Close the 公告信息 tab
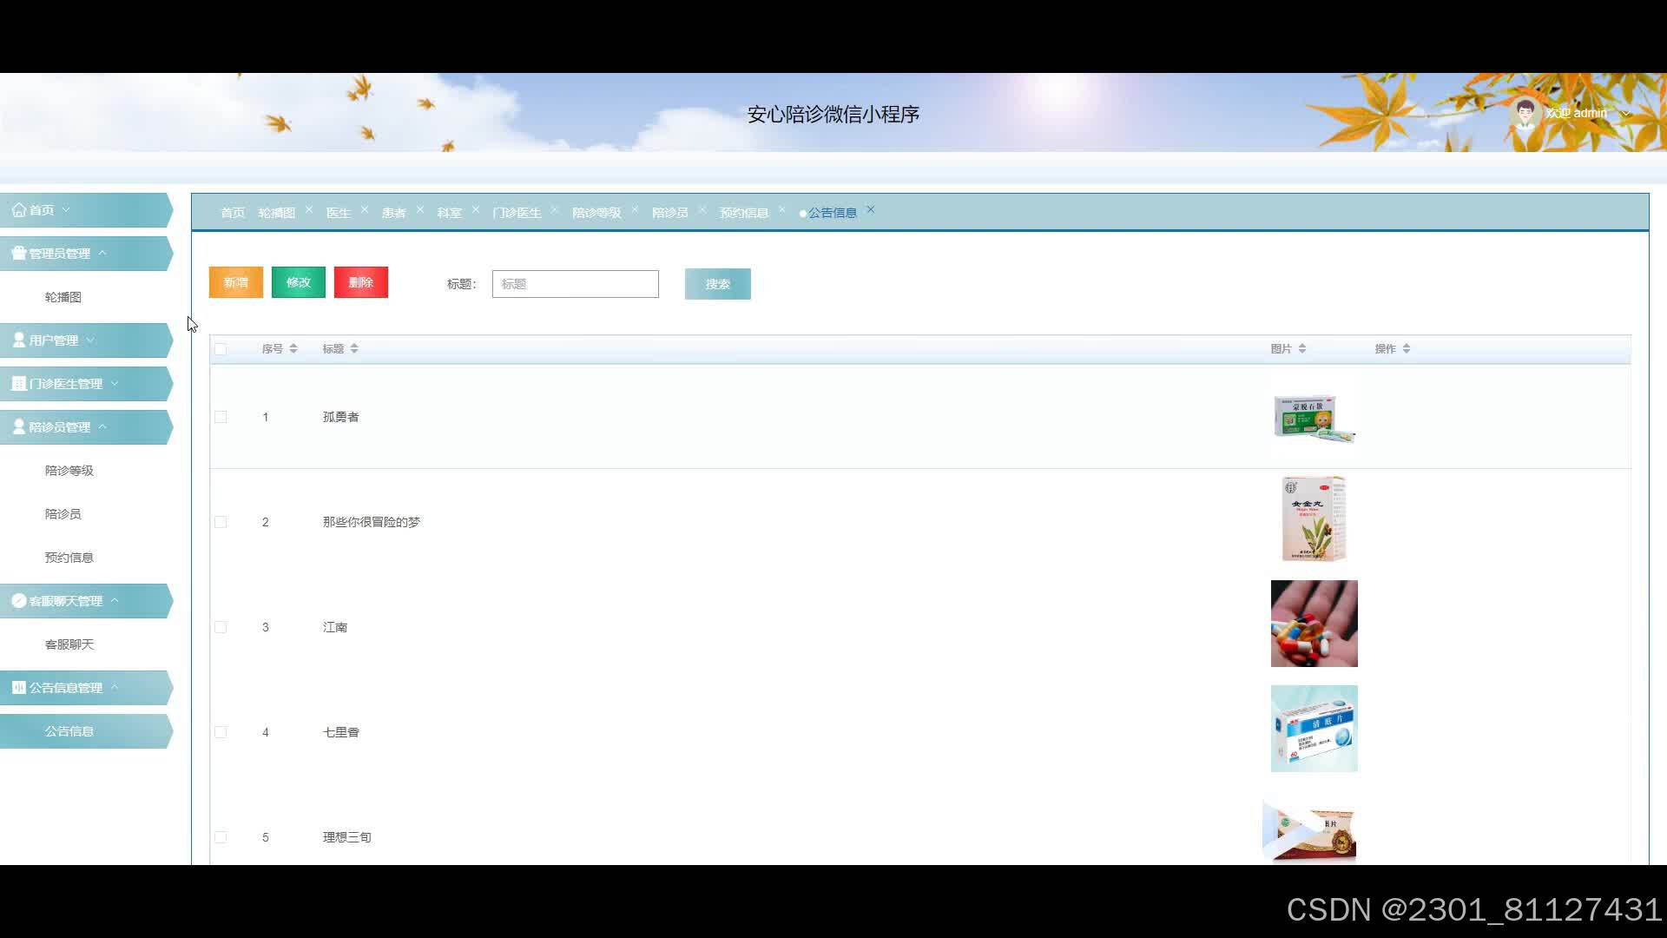1667x938 pixels. pos(871,210)
